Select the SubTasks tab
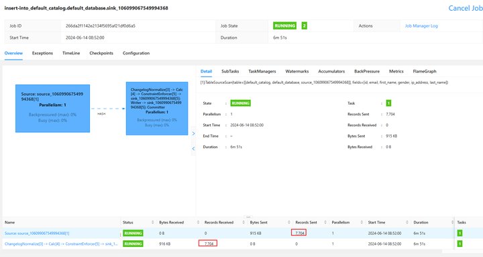The width and height of the screenshot is (483, 257). [230, 71]
